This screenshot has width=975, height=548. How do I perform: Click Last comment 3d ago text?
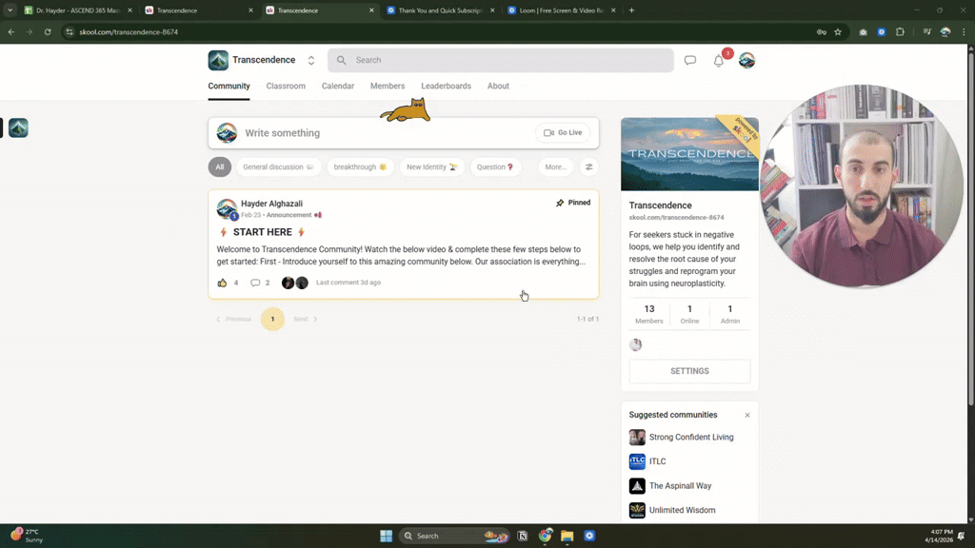[x=348, y=282]
